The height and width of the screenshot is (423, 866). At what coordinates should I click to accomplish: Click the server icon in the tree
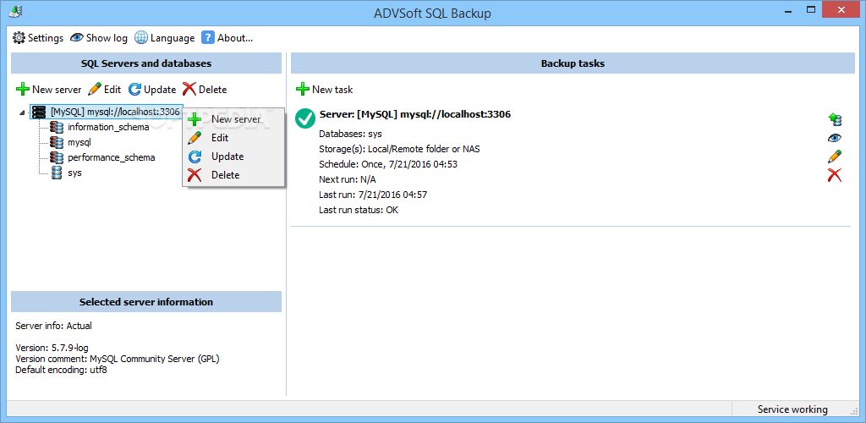(39, 113)
